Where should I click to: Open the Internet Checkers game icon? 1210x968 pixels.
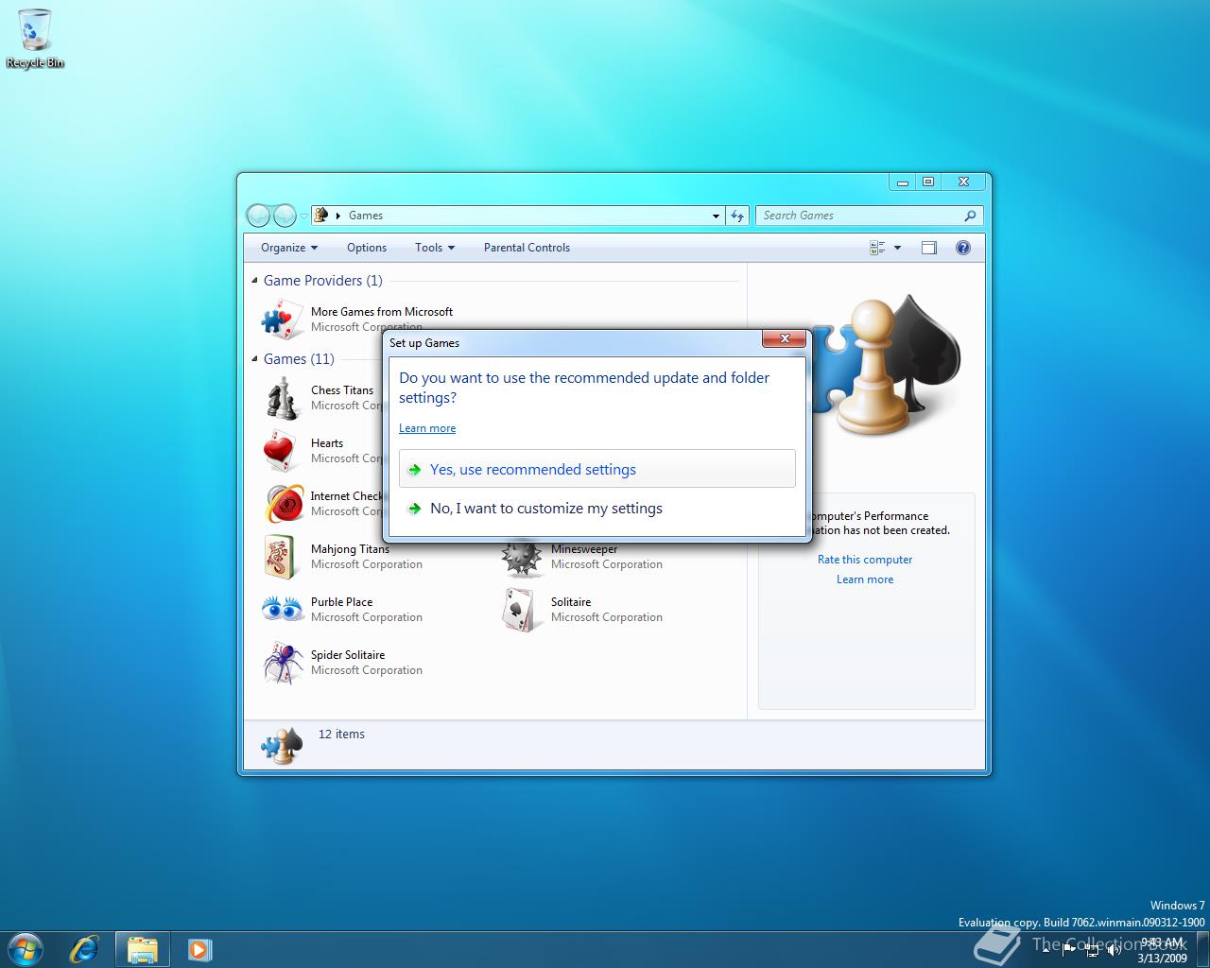pos(284,504)
